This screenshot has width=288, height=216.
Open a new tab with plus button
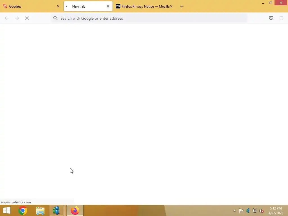point(182,6)
